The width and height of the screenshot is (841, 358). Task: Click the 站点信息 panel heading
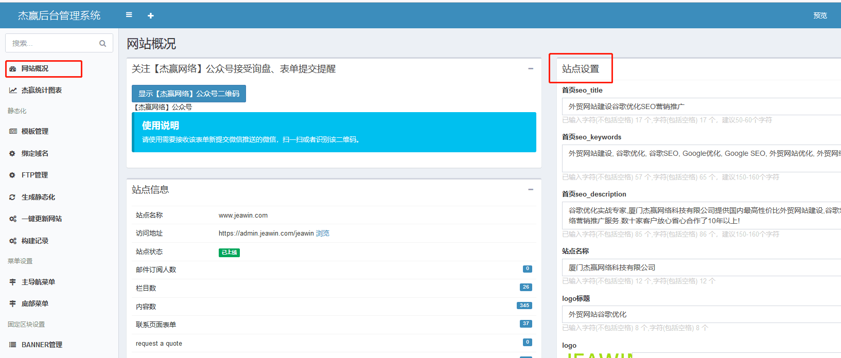[150, 190]
